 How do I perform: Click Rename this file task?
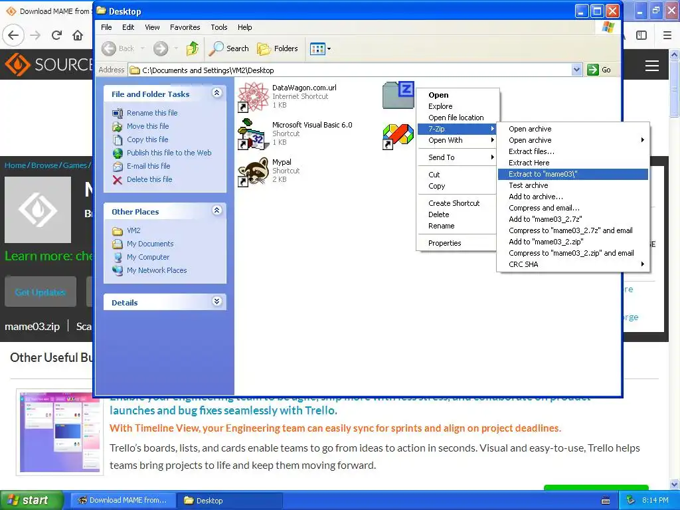click(152, 113)
